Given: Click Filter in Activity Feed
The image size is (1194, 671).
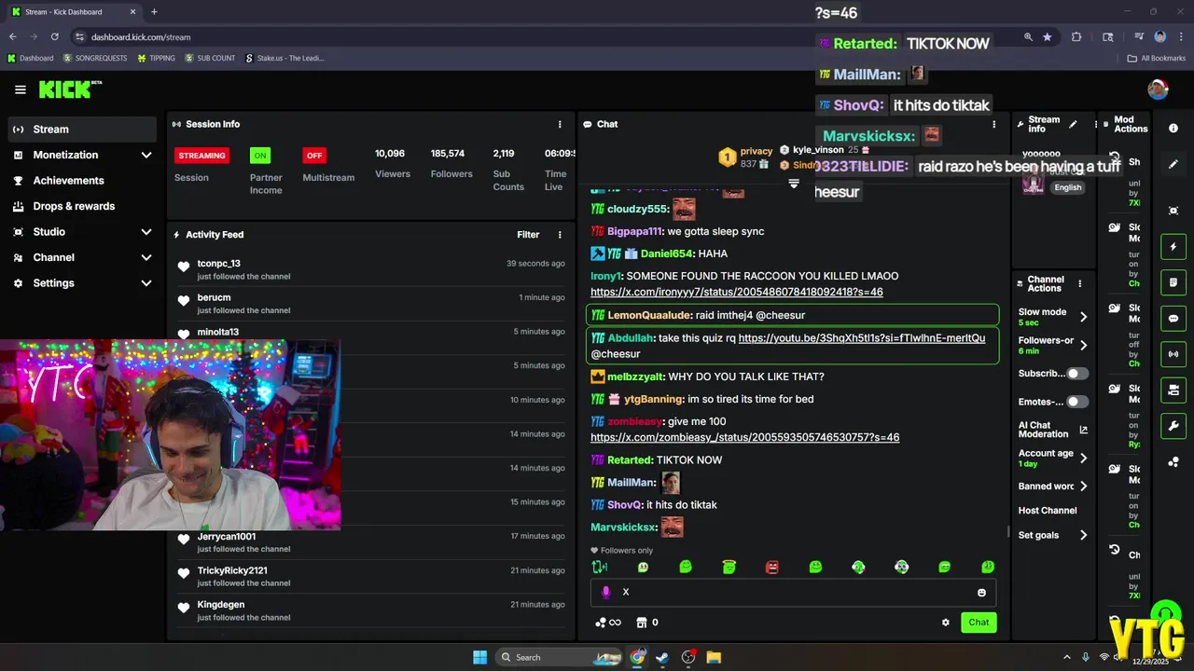Looking at the screenshot, I should point(528,235).
